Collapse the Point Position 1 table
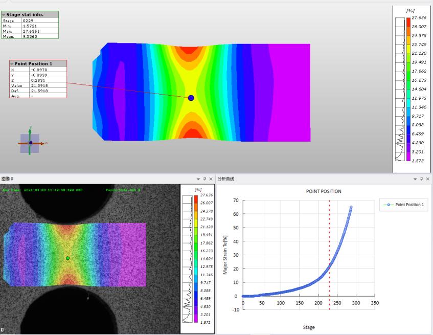The height and width of the screenshot is (335, 433). (12, 64)
